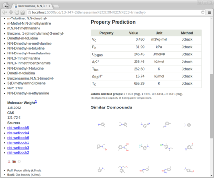Open third-row compound with blue NH2 group
Image resolution: width=214 pixels, height=178 pixels.
click(166, 169)
